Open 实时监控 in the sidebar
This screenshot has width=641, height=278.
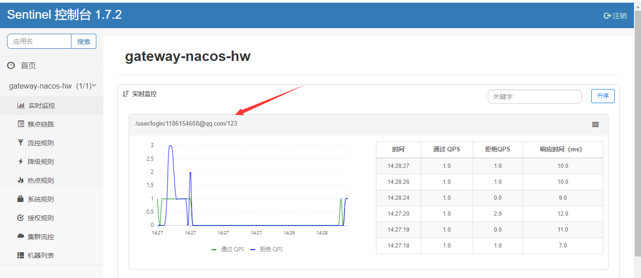52,105
